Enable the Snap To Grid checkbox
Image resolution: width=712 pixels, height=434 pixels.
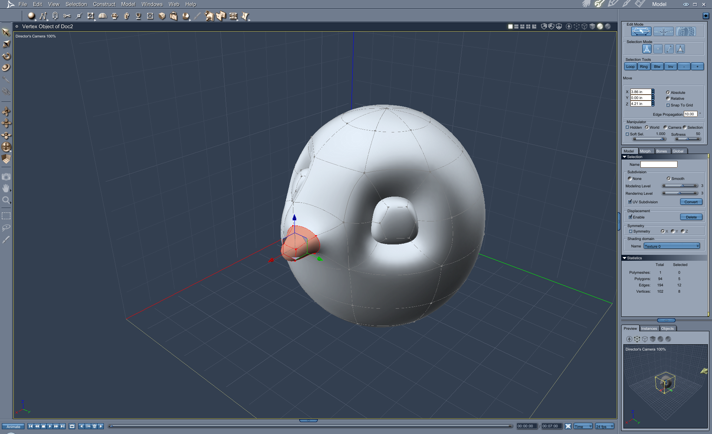pyautogui.click(x=669, y=105)
